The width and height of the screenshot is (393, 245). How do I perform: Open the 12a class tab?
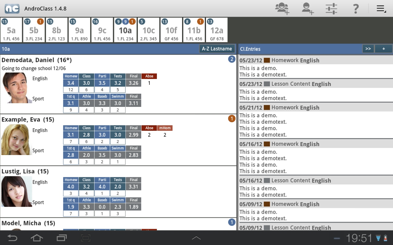coord(217,30)
